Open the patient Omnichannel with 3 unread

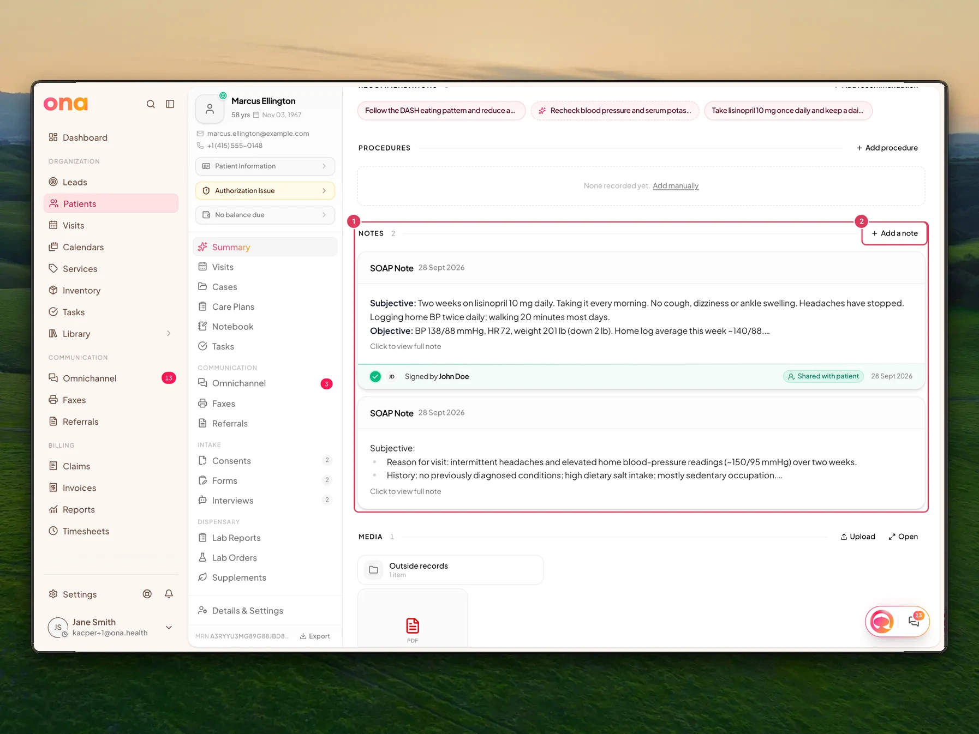265,383
